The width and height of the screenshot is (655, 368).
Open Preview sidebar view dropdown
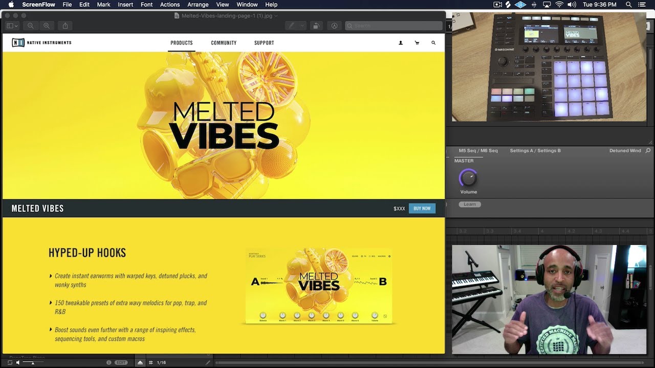coord(12,26)
